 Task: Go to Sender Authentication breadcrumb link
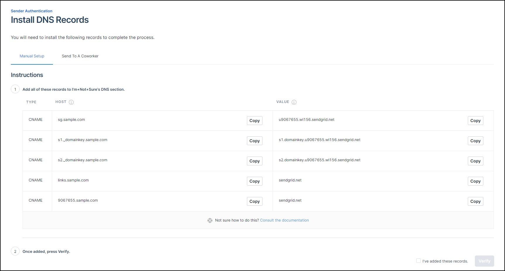point(32,11)
